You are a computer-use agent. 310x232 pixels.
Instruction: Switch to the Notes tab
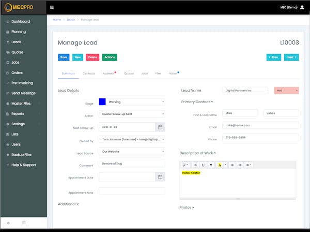(173, 73)
